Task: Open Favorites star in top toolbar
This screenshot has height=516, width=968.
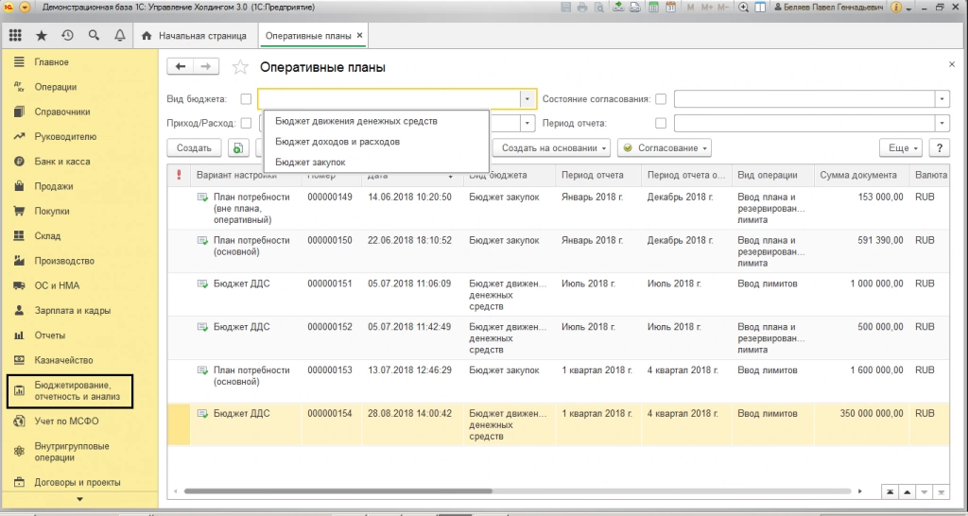Action: pos(41,36)
